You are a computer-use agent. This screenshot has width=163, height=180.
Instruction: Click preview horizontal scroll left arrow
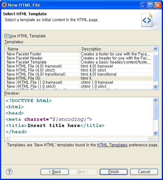(x=7, y=138)
